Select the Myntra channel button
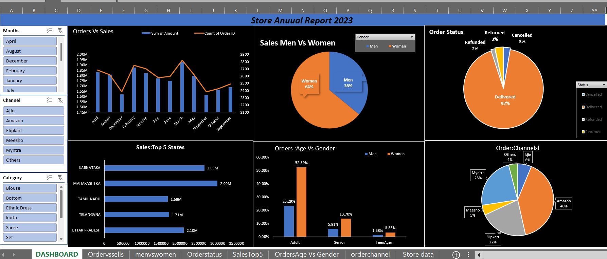The width and height of the screenshot is (607, 259). click(x=33, y=150)
